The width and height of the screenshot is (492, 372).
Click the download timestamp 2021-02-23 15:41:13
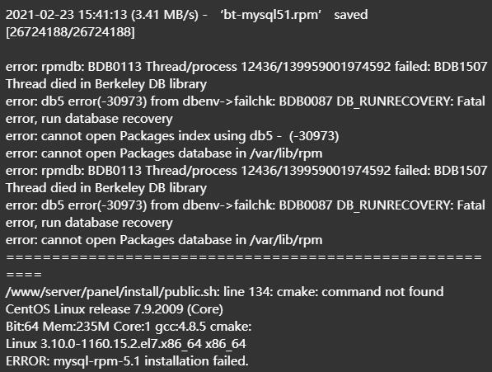[x=66, y=15]
